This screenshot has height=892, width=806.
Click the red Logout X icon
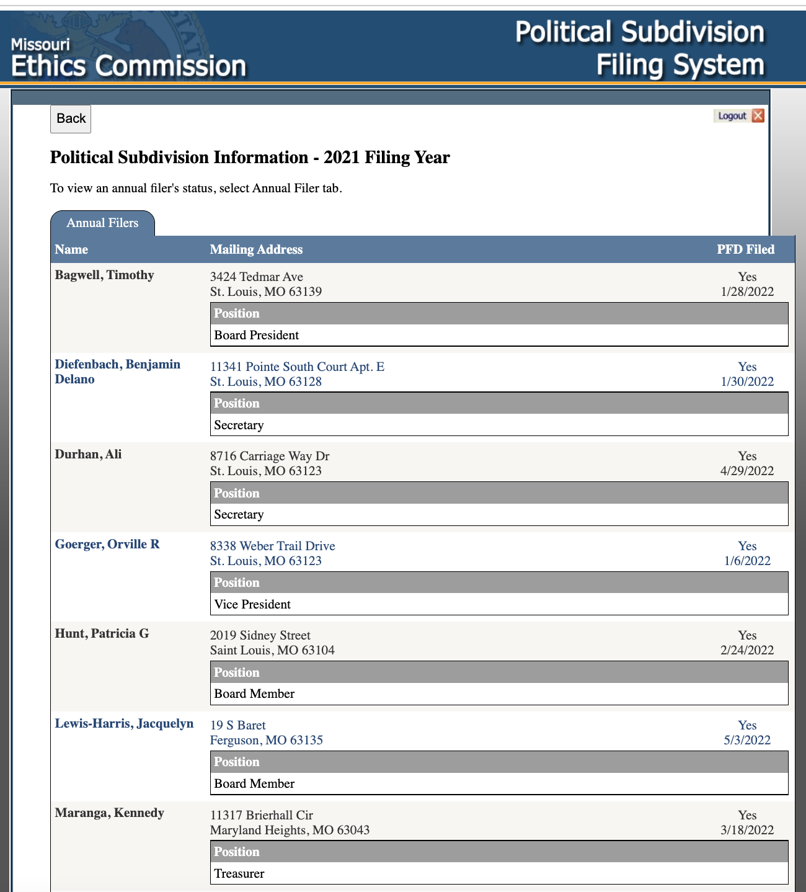point(758,116)
